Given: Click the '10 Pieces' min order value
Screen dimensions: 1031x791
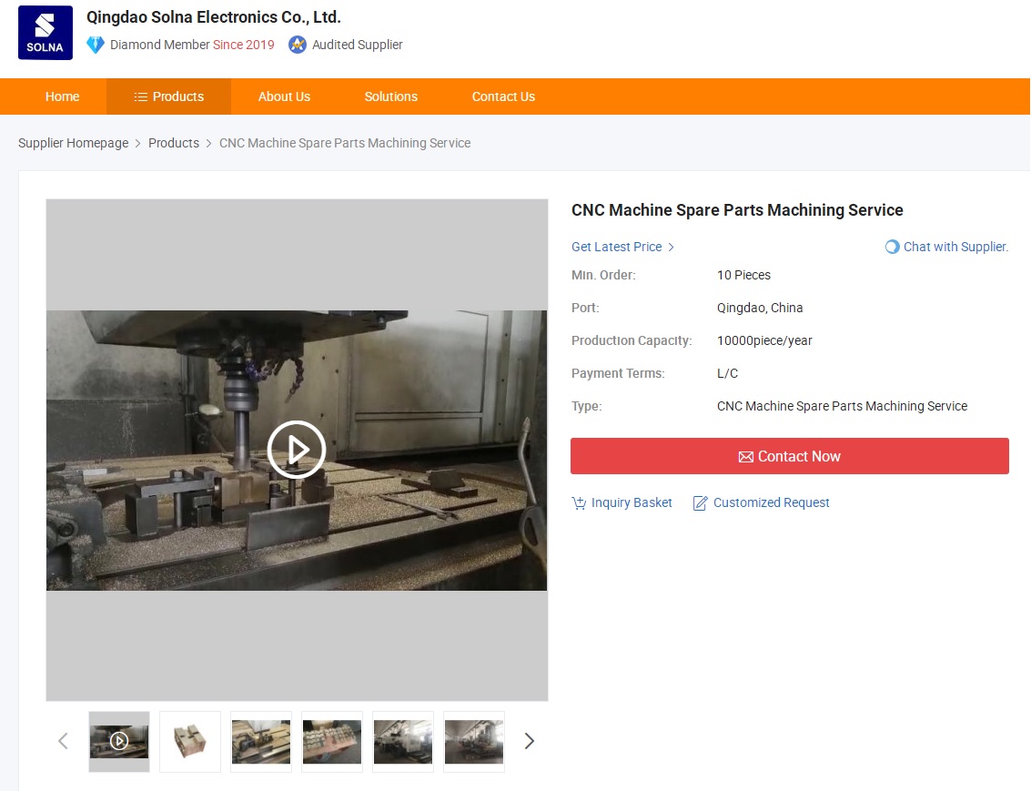Looking at the screenshot, I should coord(743,276).
